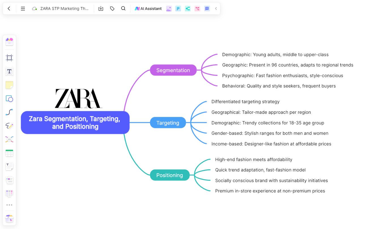Viewport: 373px width, 229px height.
Task: Select the blue Targeting node
Action: pyautogui.click(x=168, y=123)
